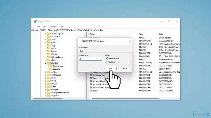
Task: Cancel the Edit DWORD dialog
Action: [x=124, y=68]
